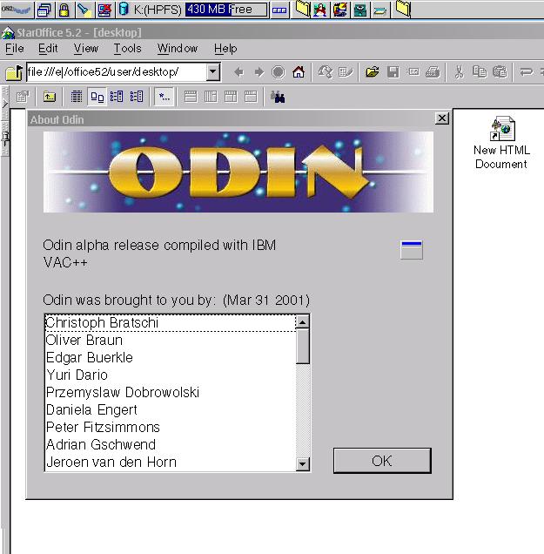The width and height of the screenshot is (544, 554).
Task: Click the 430 MB Free disk space bar
Action: (226, 10)
